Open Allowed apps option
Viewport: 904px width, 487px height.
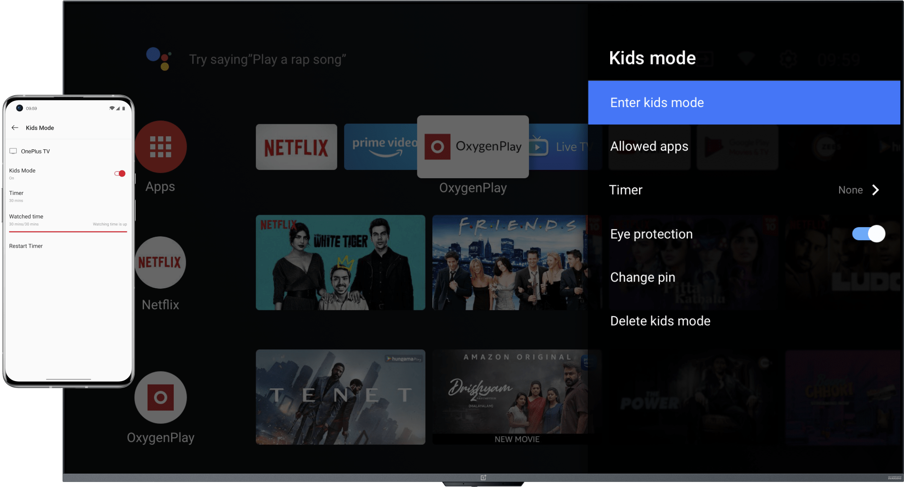649,146
